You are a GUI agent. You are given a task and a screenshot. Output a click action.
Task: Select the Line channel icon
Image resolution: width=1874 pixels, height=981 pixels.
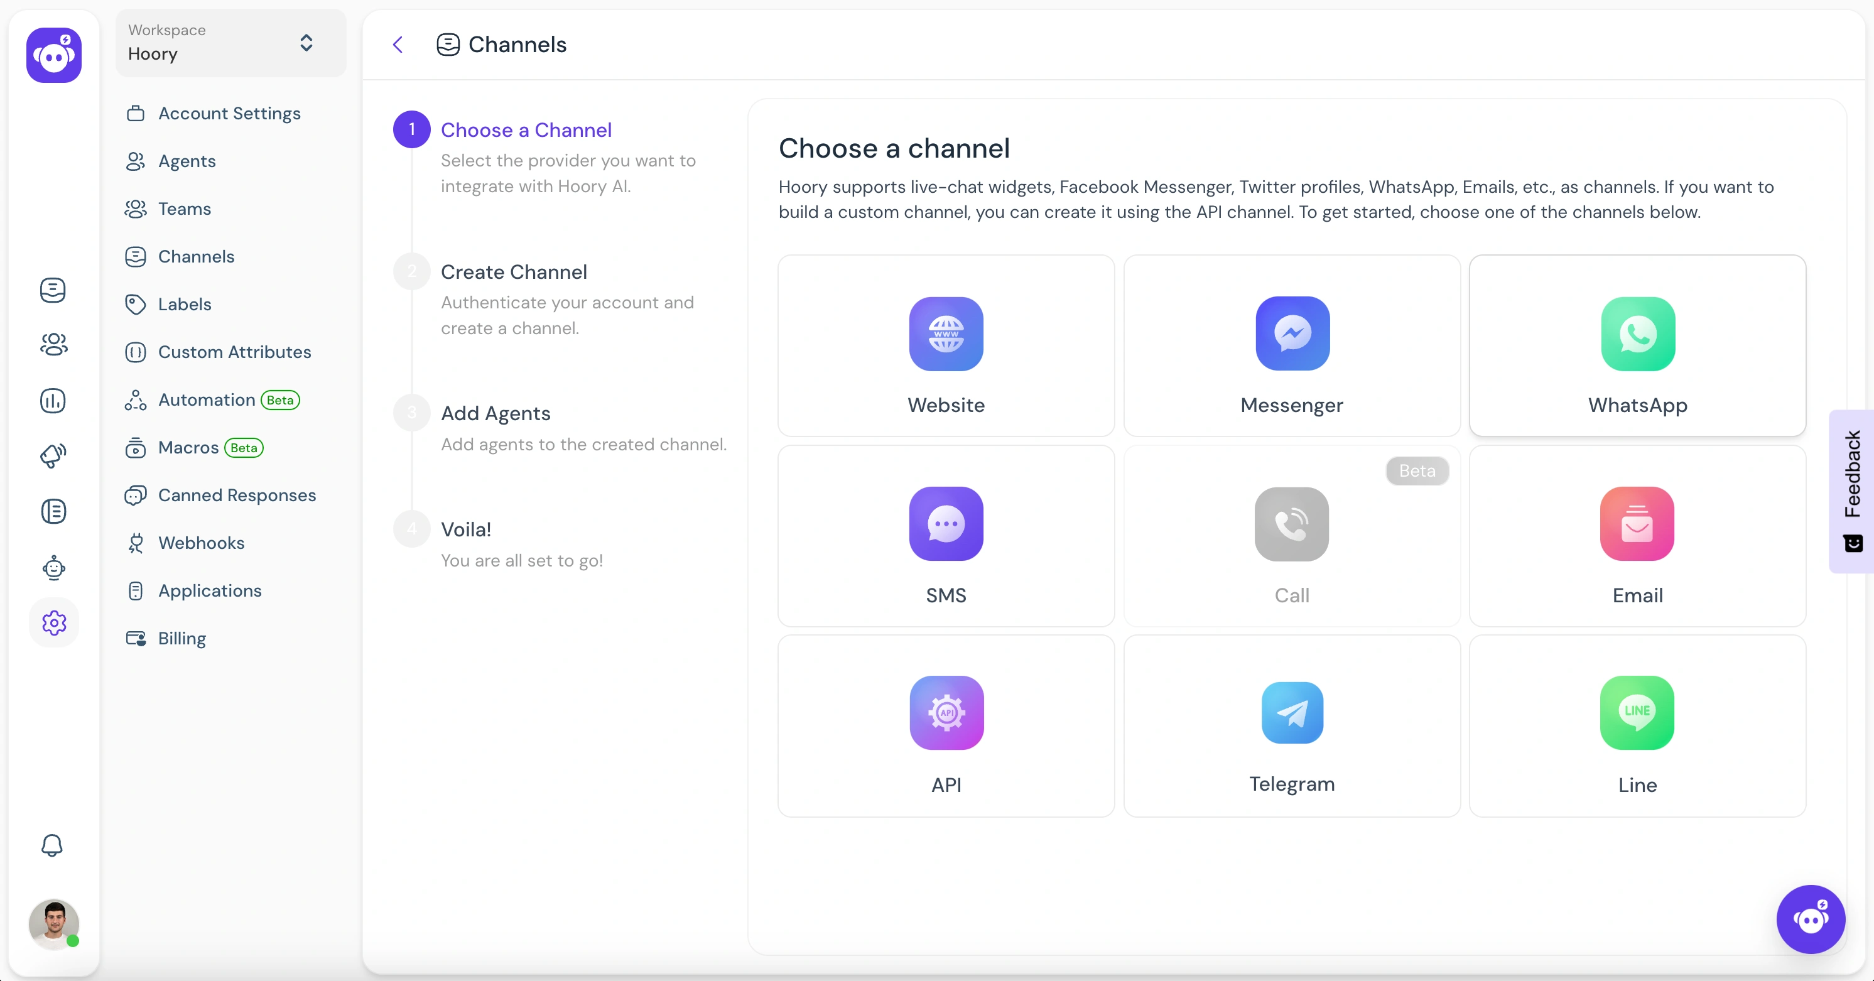coord(1637,713)
